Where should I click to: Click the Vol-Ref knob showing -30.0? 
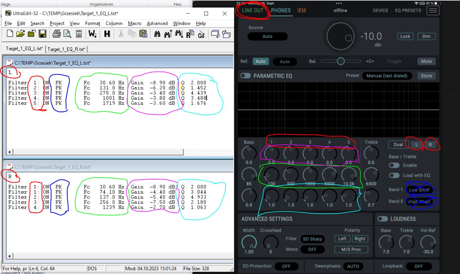click(x=428, y=242)
